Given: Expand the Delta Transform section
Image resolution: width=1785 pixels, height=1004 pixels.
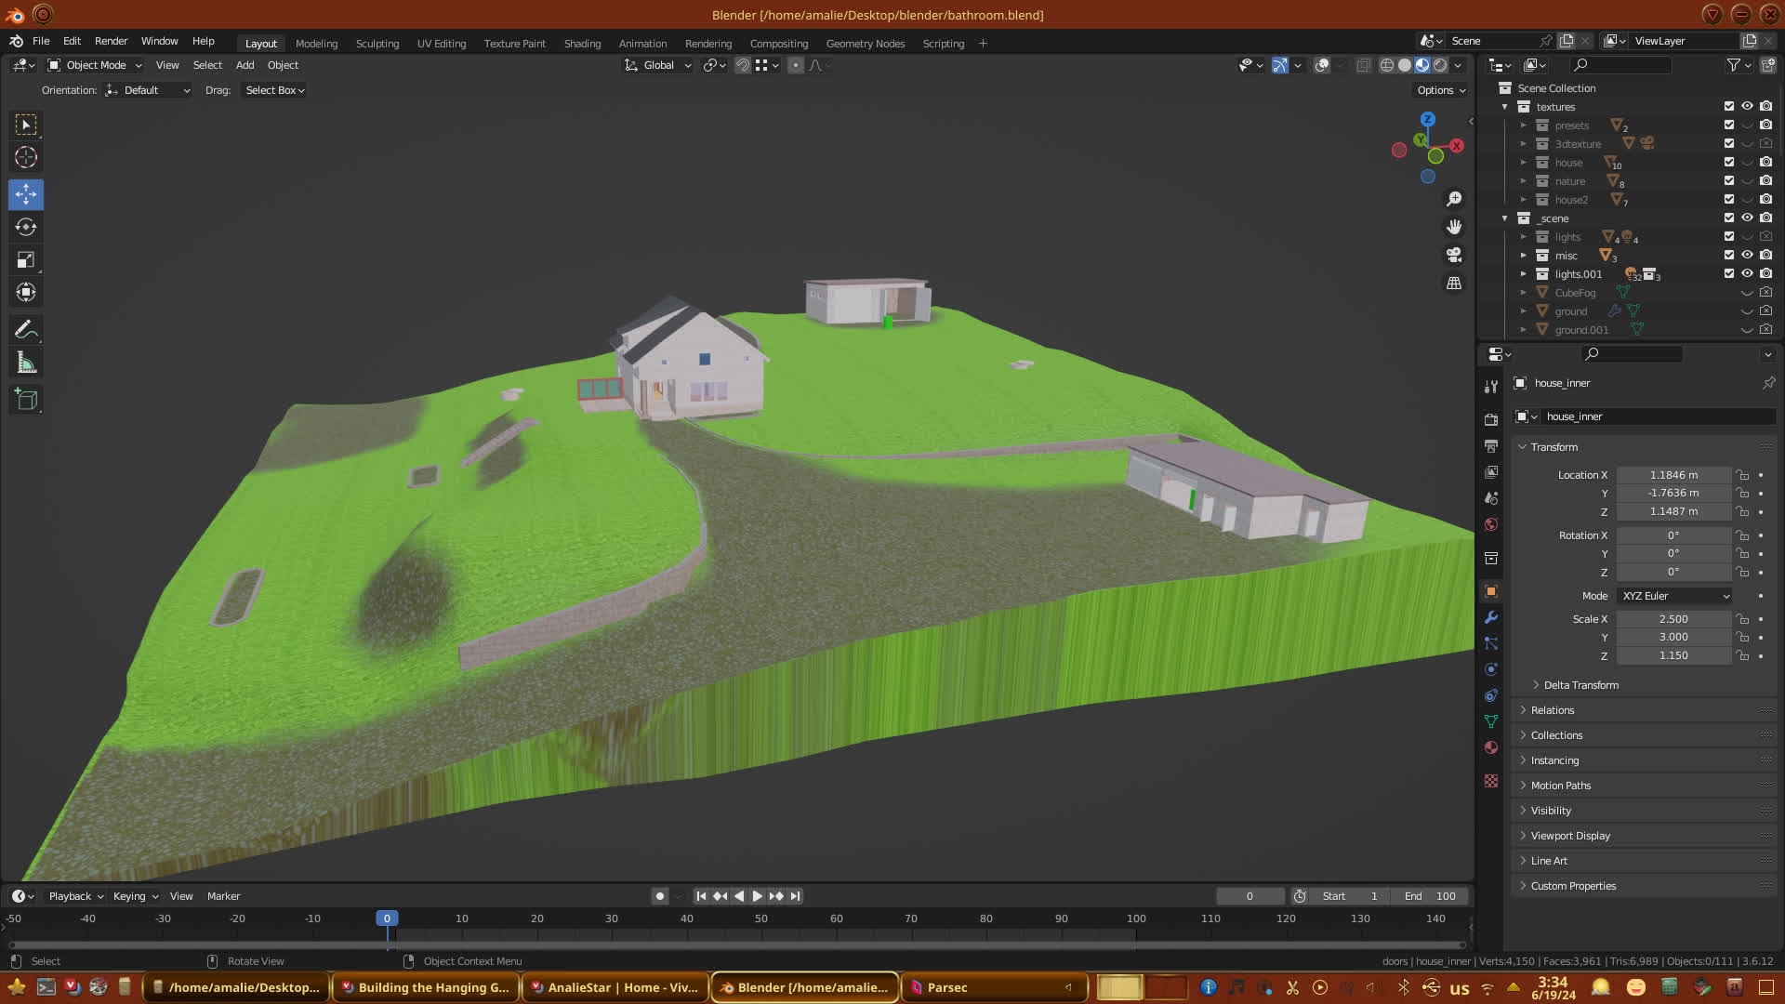Looking at the screenshot, I should 1580,685.
